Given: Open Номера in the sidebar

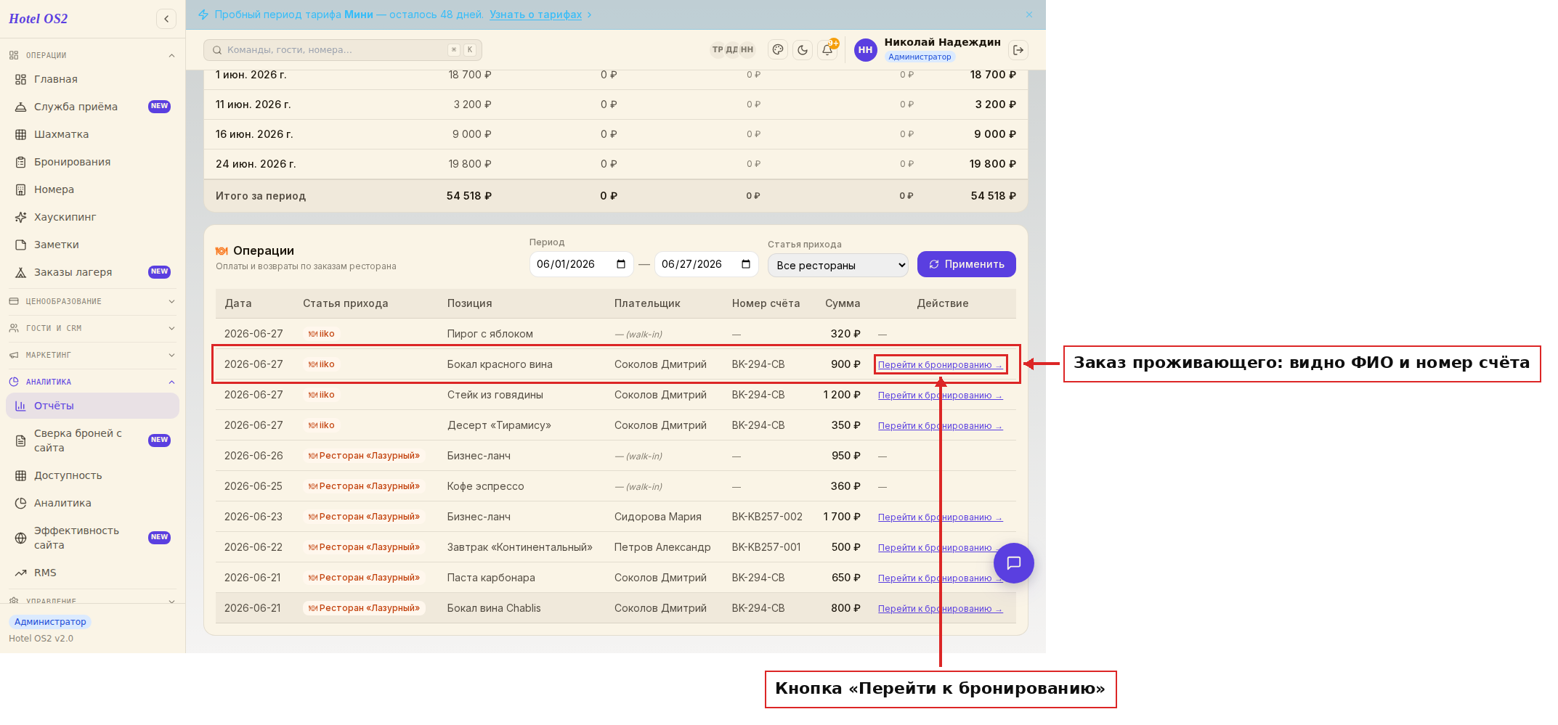Looking at the screenshot, I should 92,189.
